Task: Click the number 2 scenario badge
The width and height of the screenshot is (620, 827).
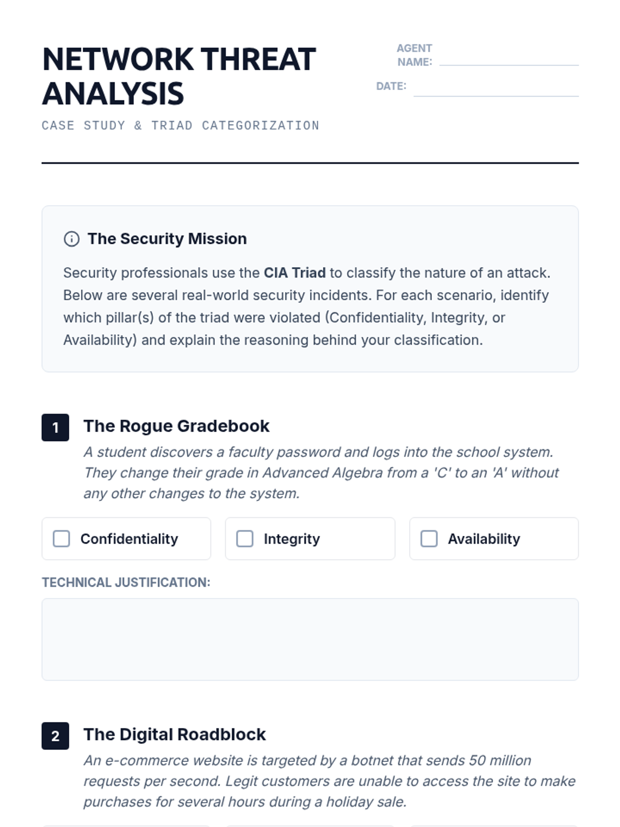Action: coord(55,736)
